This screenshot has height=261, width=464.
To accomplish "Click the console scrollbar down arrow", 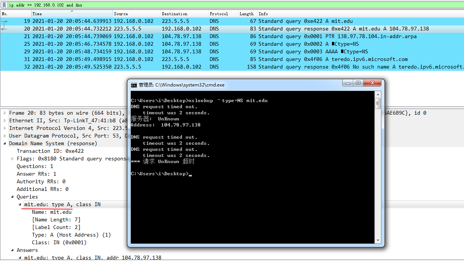I will point(378,240).
